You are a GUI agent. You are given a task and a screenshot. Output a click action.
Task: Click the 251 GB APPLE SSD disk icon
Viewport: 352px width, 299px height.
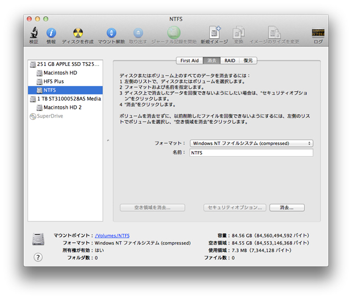tap(33, 64)
